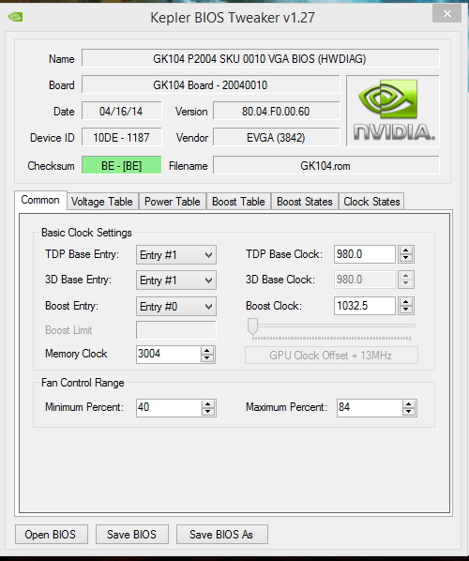The width and height of the screenshot is (469, 561).
Task: Close the Kepler BIOS Tweaker window
Action: tap(446, 14)
